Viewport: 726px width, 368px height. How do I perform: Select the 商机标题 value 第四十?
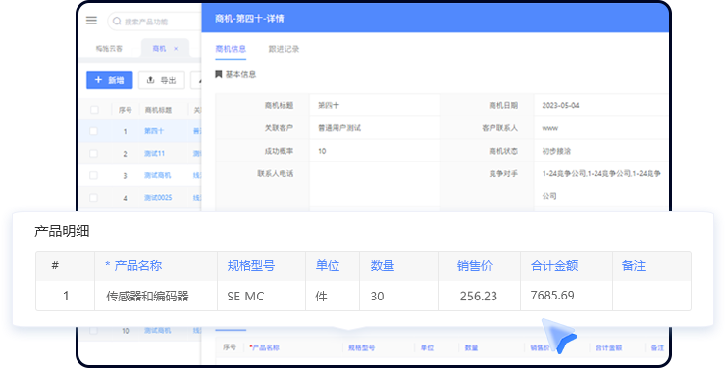click(x=329, y=106)
